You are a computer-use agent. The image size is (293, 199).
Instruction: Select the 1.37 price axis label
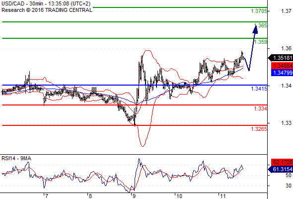(286, 11)
